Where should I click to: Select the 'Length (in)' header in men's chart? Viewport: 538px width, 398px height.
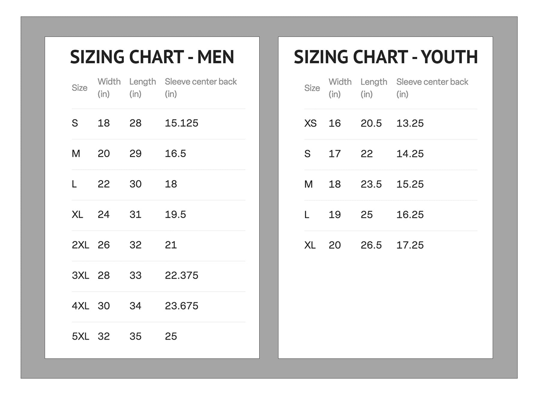pyautogui.click(x=142, y=88)
